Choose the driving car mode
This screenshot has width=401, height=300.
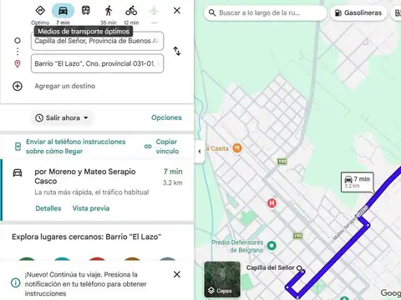coord(63,11)
